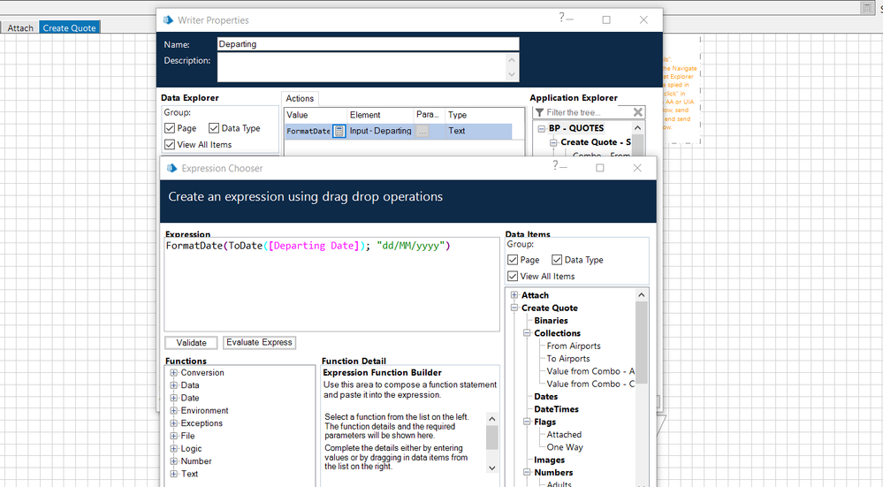Viewport: 883px width, 487px height.
Task: Click the Writer Properties window icon
Action: pyautogui.click(x=168, y=19)
